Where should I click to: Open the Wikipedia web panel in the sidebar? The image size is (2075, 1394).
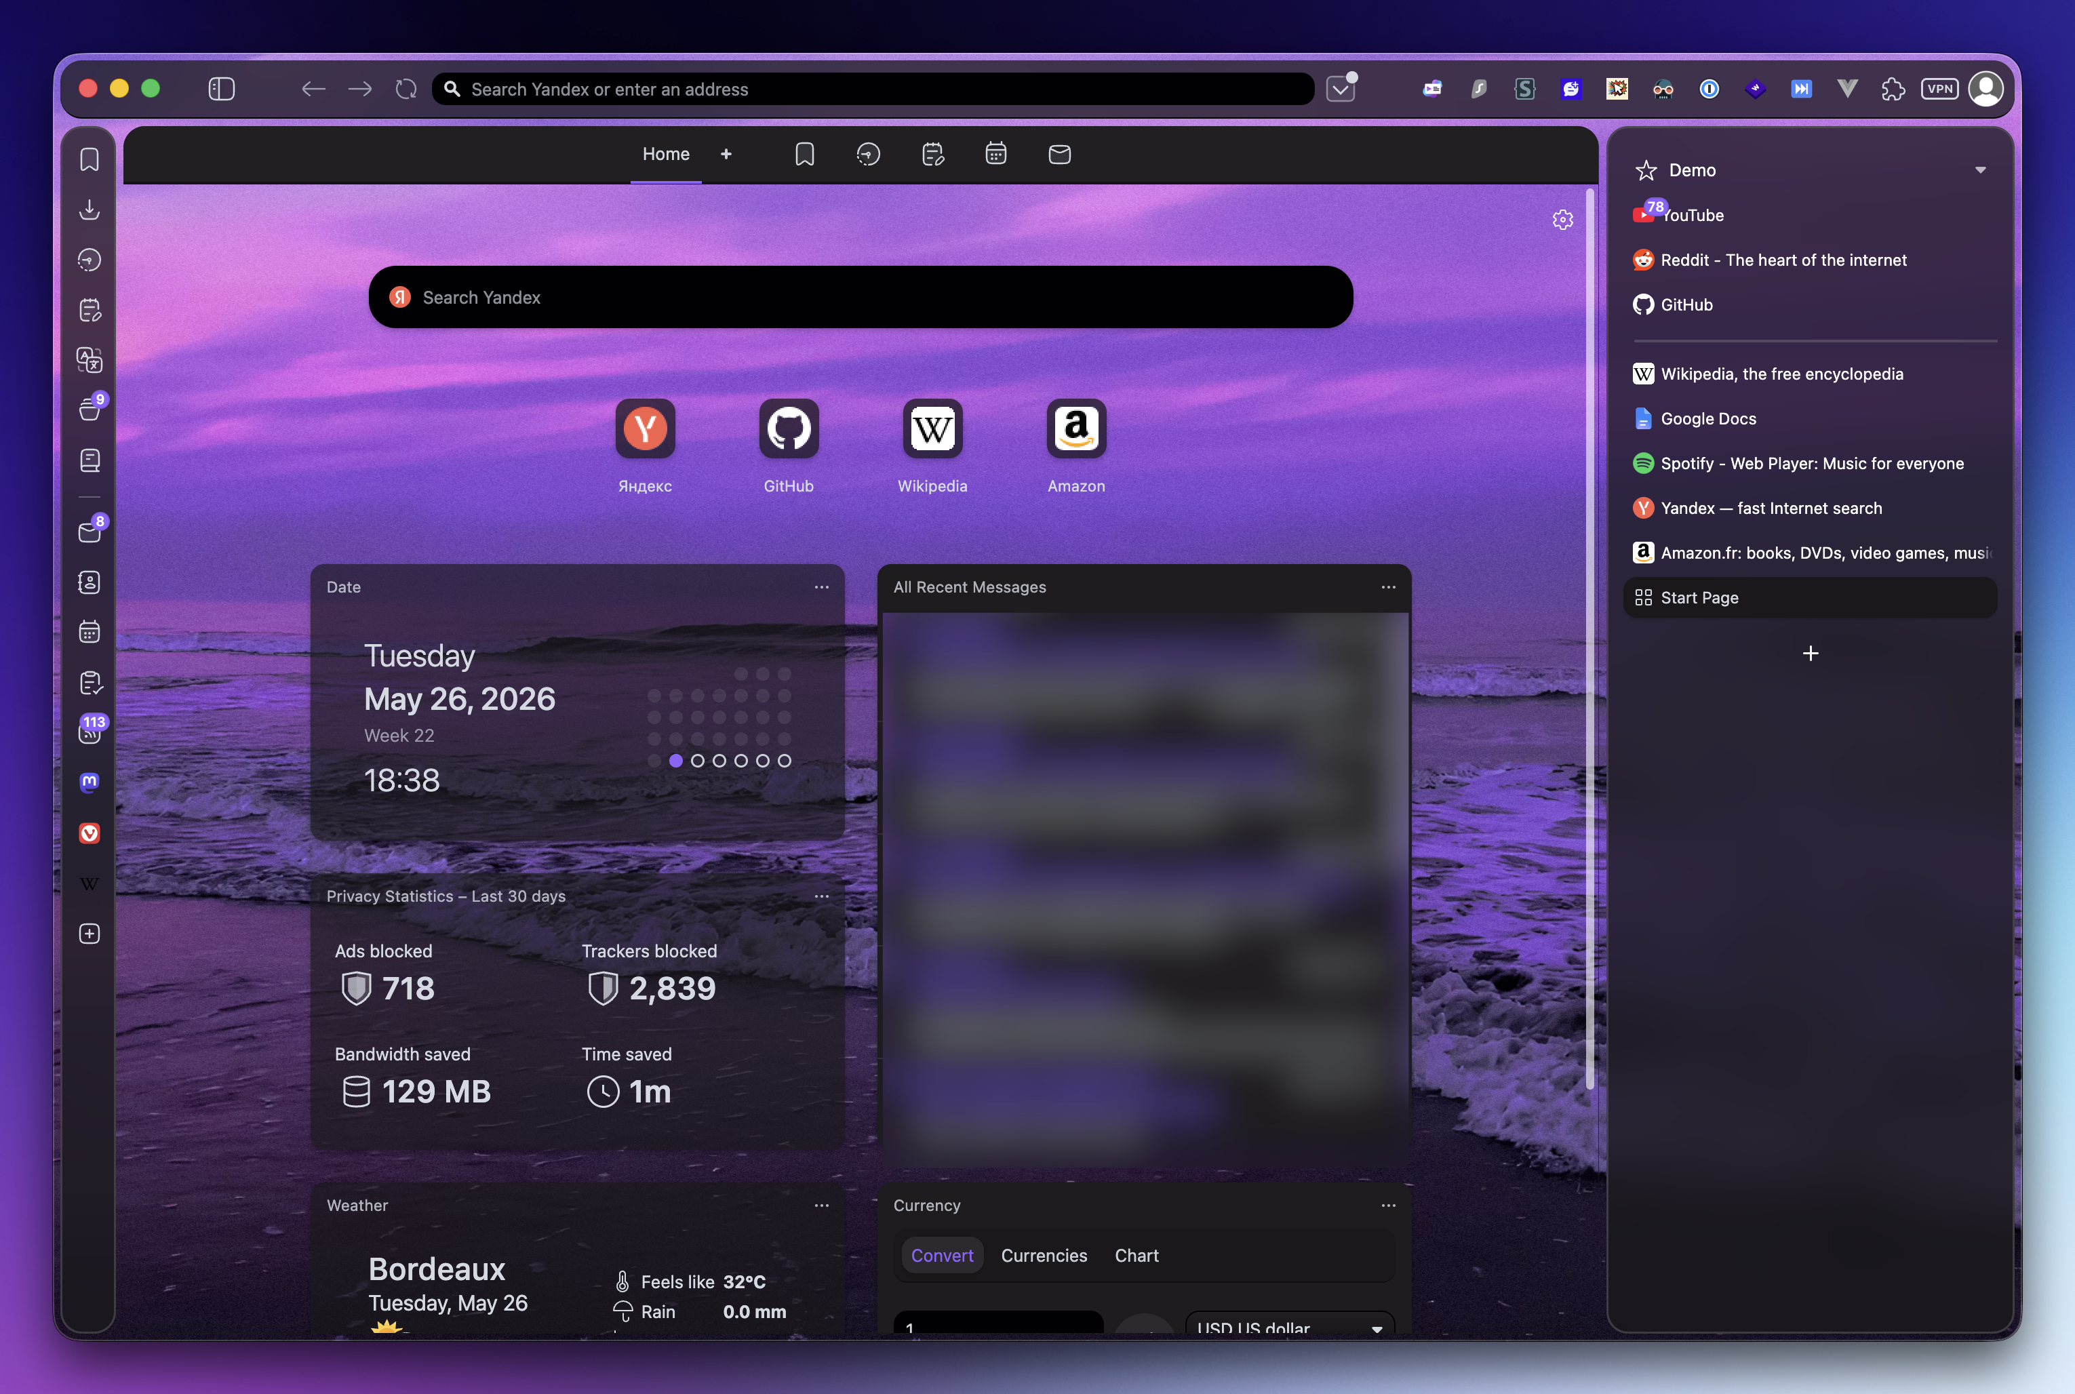89,883
